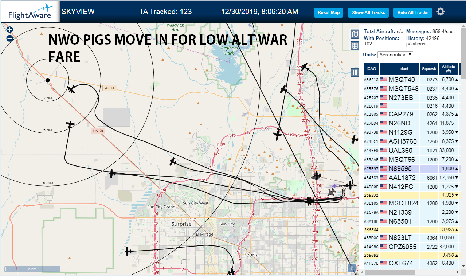466x276 pixels.
Task: Sort table by Ident column header
Action: 404,68
